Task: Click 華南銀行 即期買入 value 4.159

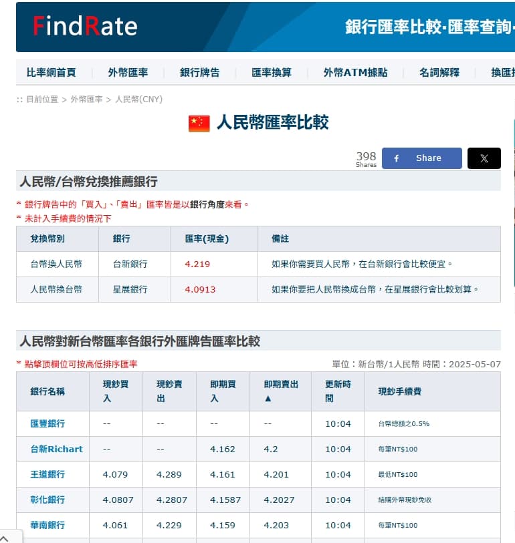Action: click(223, 525)
